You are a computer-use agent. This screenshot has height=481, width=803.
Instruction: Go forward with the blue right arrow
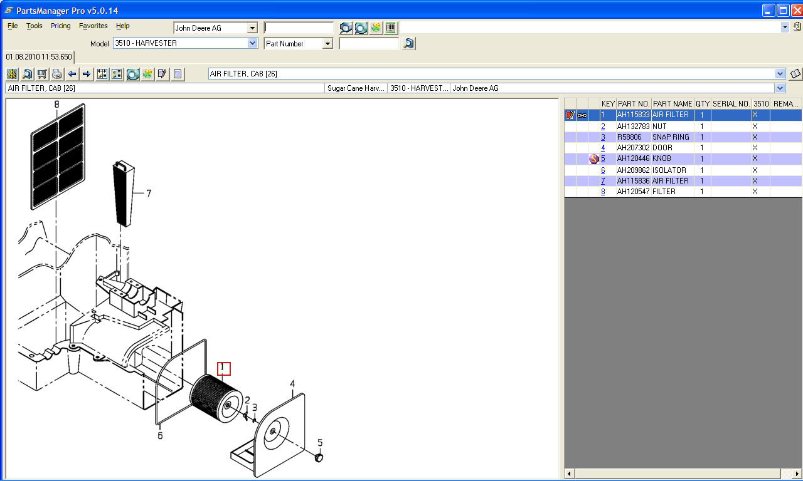point(87,74)
